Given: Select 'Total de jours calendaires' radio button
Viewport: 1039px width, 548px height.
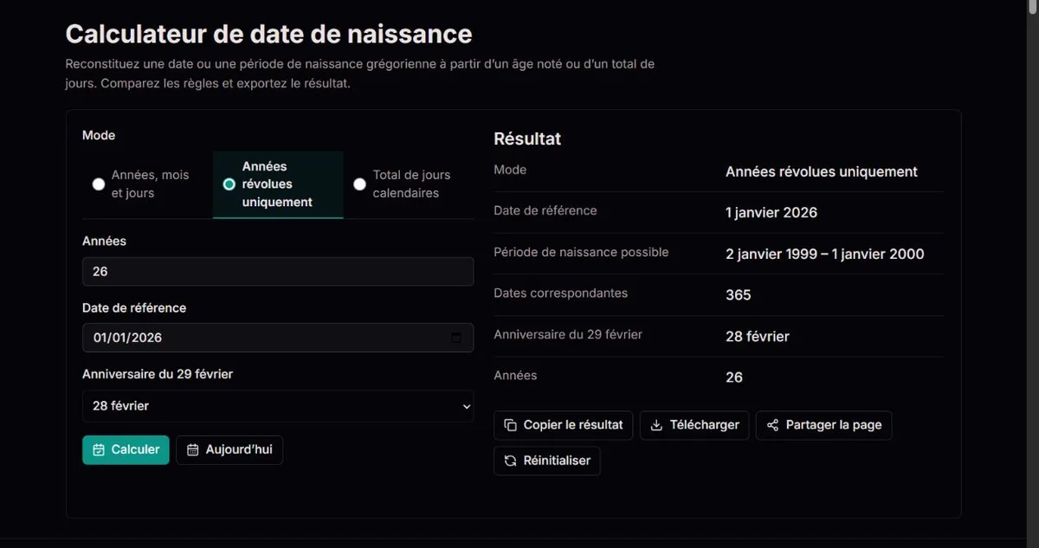Looking at the screenshot, I should [360, 184].
